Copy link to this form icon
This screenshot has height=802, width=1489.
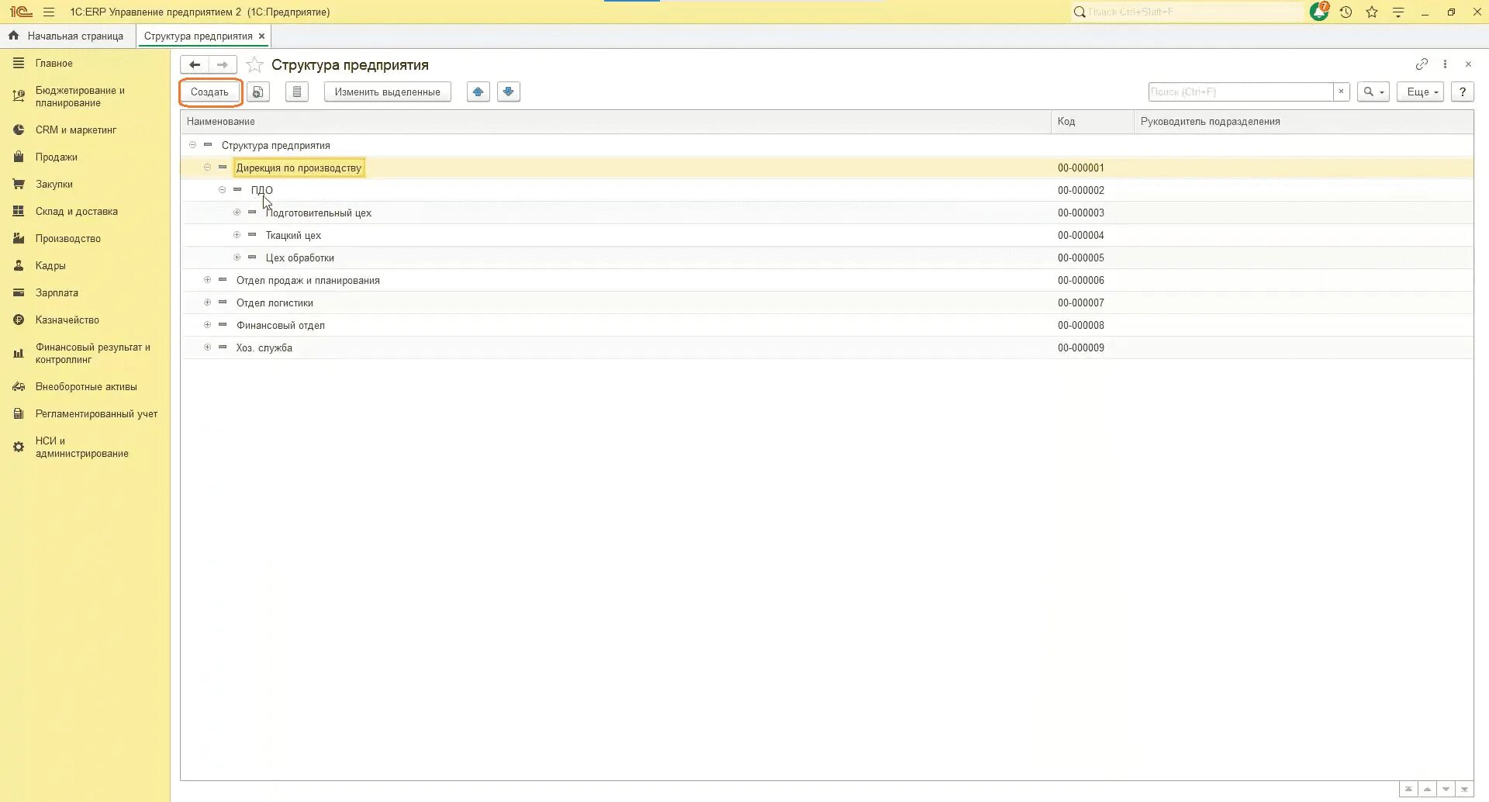point(1422,64)
